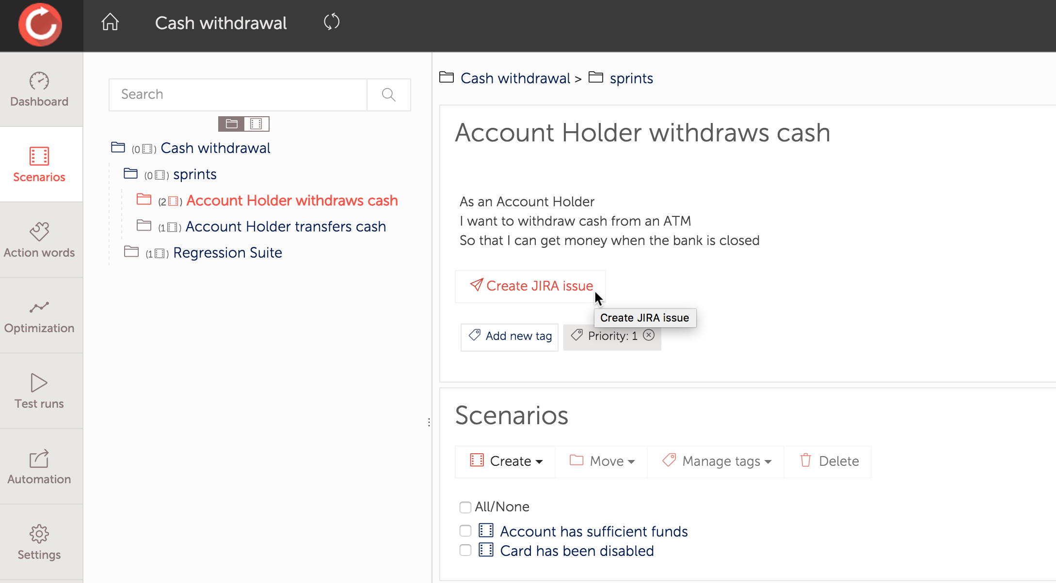Open Settings in the sidebar
1056x583 pixels.
[39, 542]
